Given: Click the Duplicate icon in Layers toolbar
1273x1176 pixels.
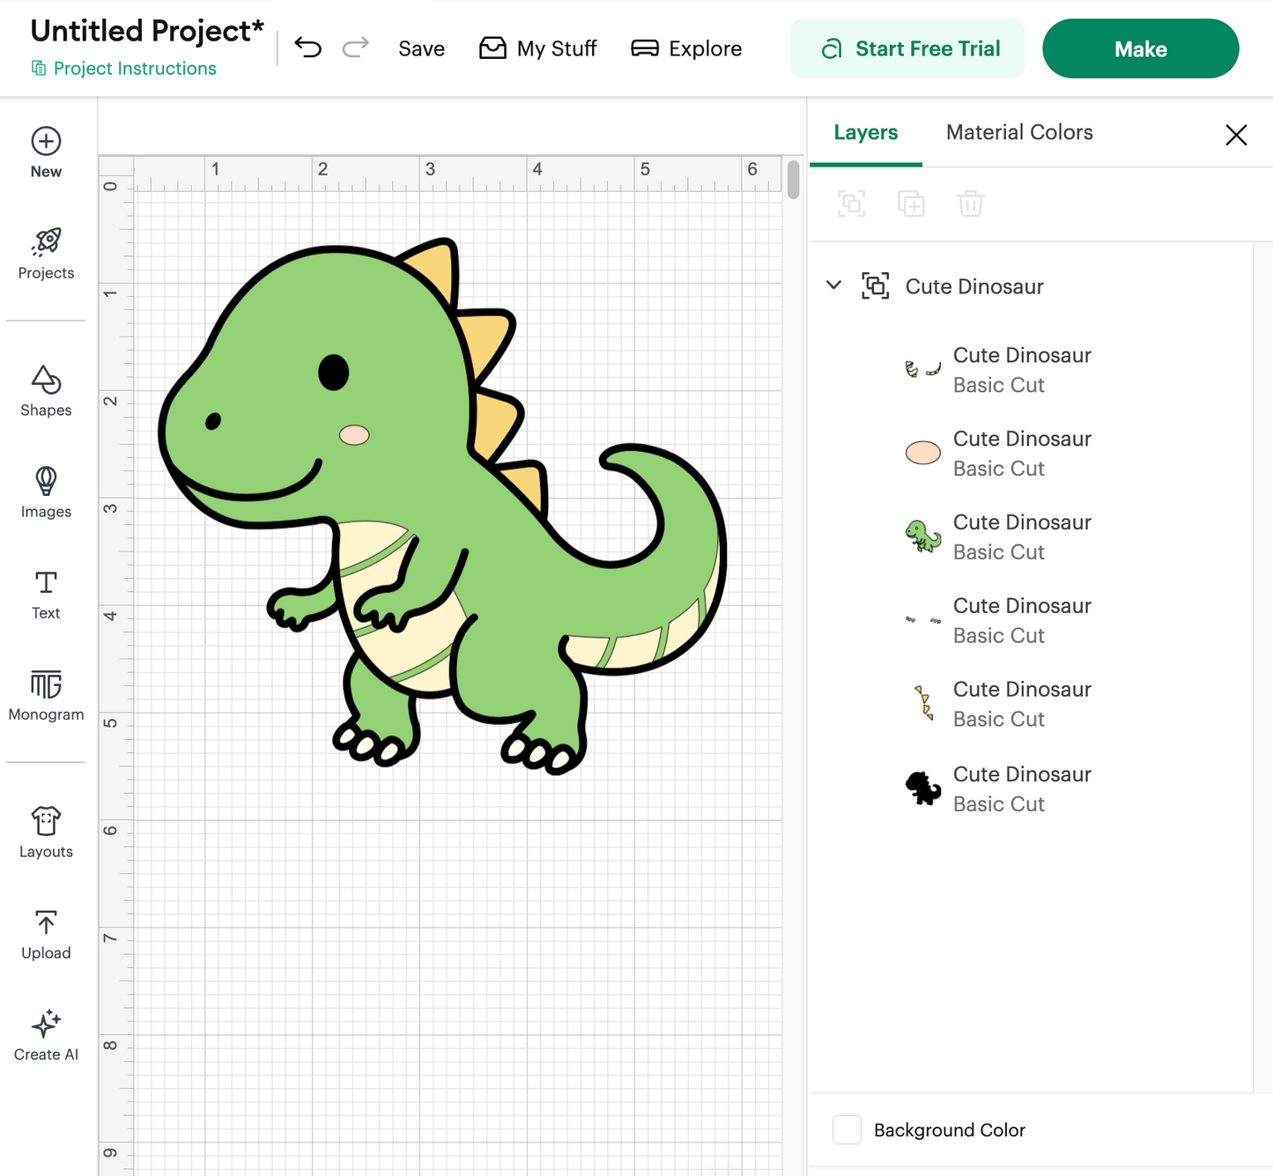Looking at the screenshot, I should [x=911, y=203].
